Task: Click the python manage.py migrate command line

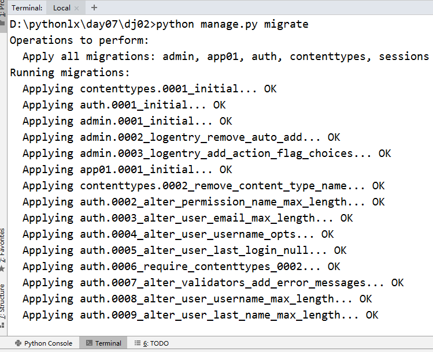Action: [x=159, y=24]
